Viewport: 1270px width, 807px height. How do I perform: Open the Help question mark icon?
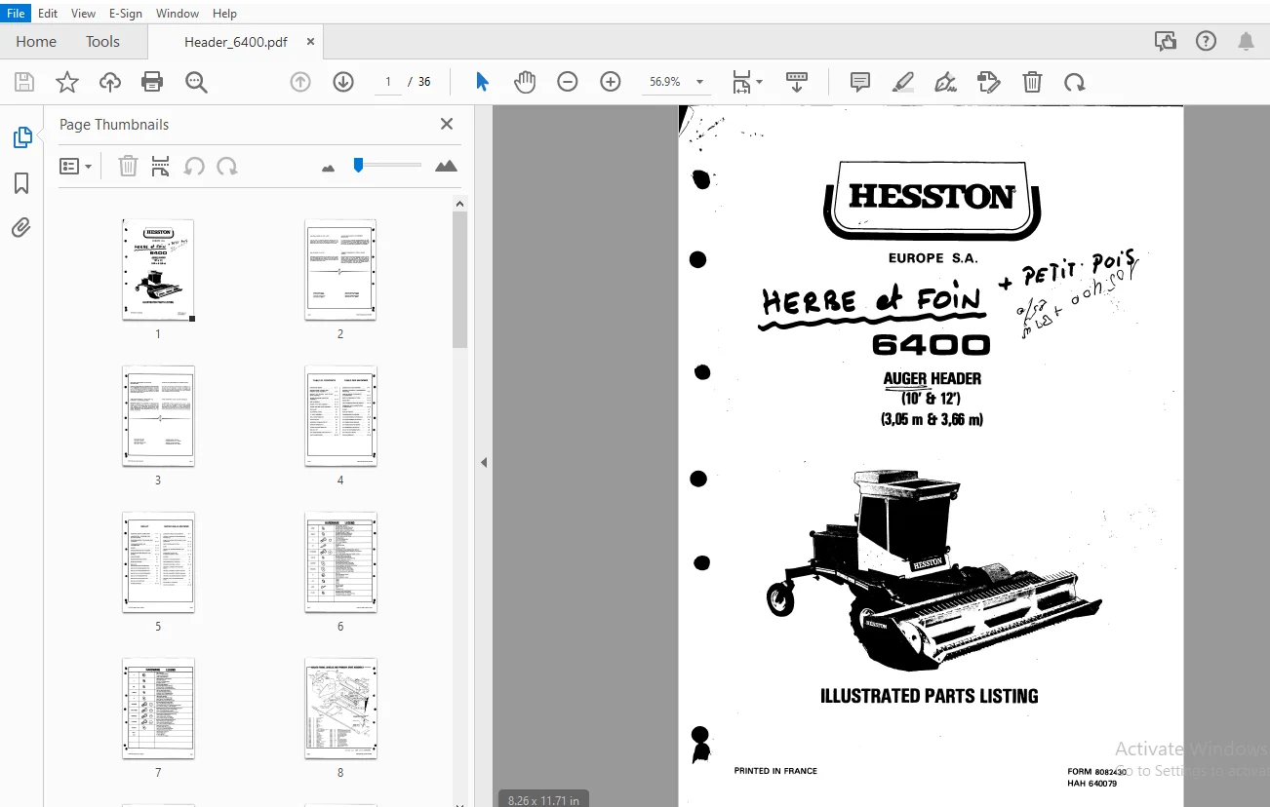pyautogui.click(x=1207, y=41)
